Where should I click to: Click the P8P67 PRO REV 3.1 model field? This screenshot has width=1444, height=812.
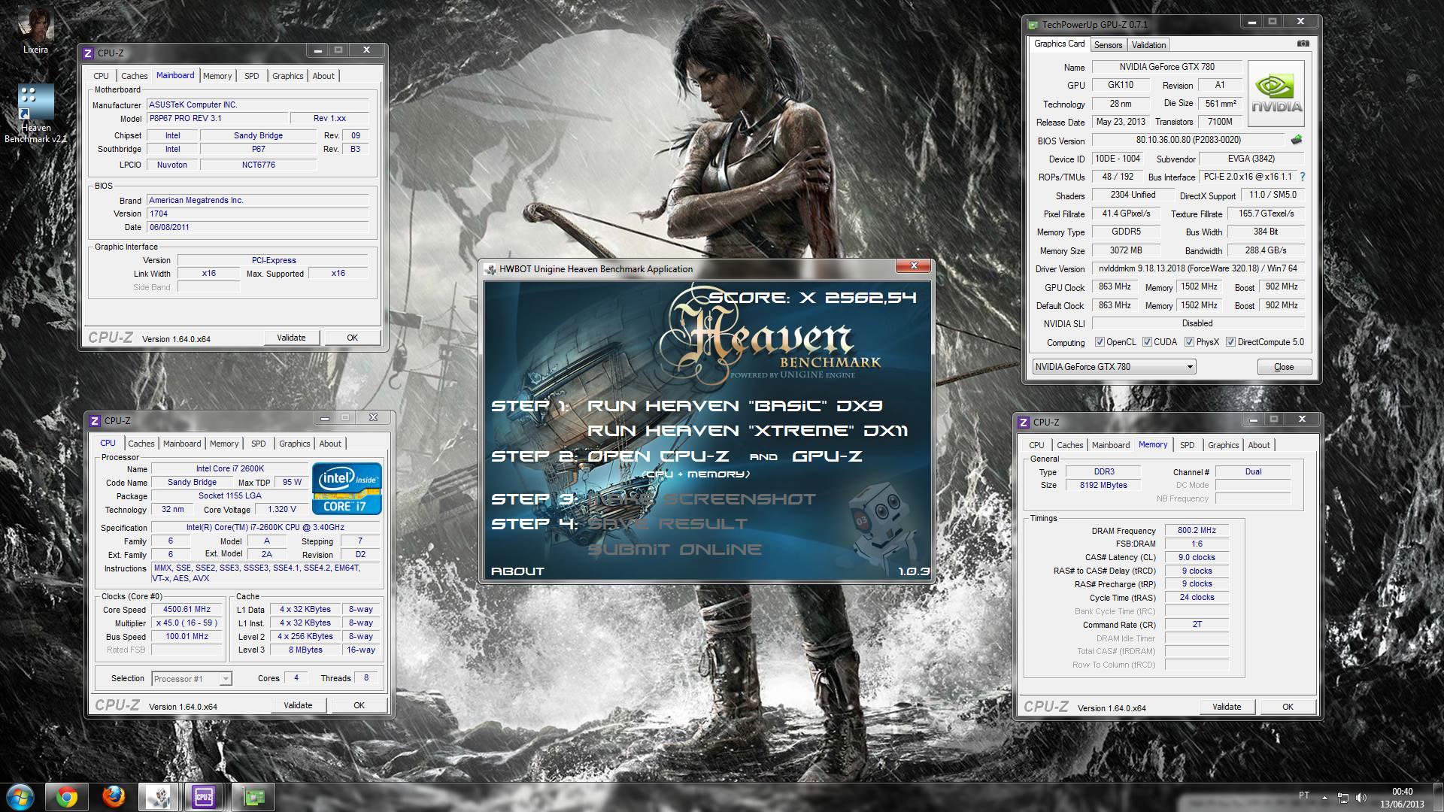pos(217,118)
